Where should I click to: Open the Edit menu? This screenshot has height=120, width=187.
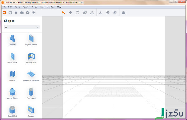click(10, 7)
